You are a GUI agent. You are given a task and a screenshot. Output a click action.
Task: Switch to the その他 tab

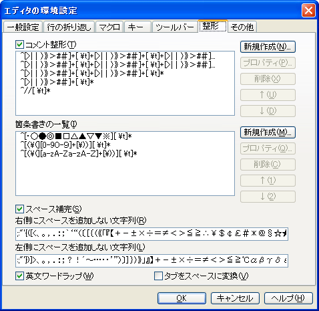[x=242, y=27]
